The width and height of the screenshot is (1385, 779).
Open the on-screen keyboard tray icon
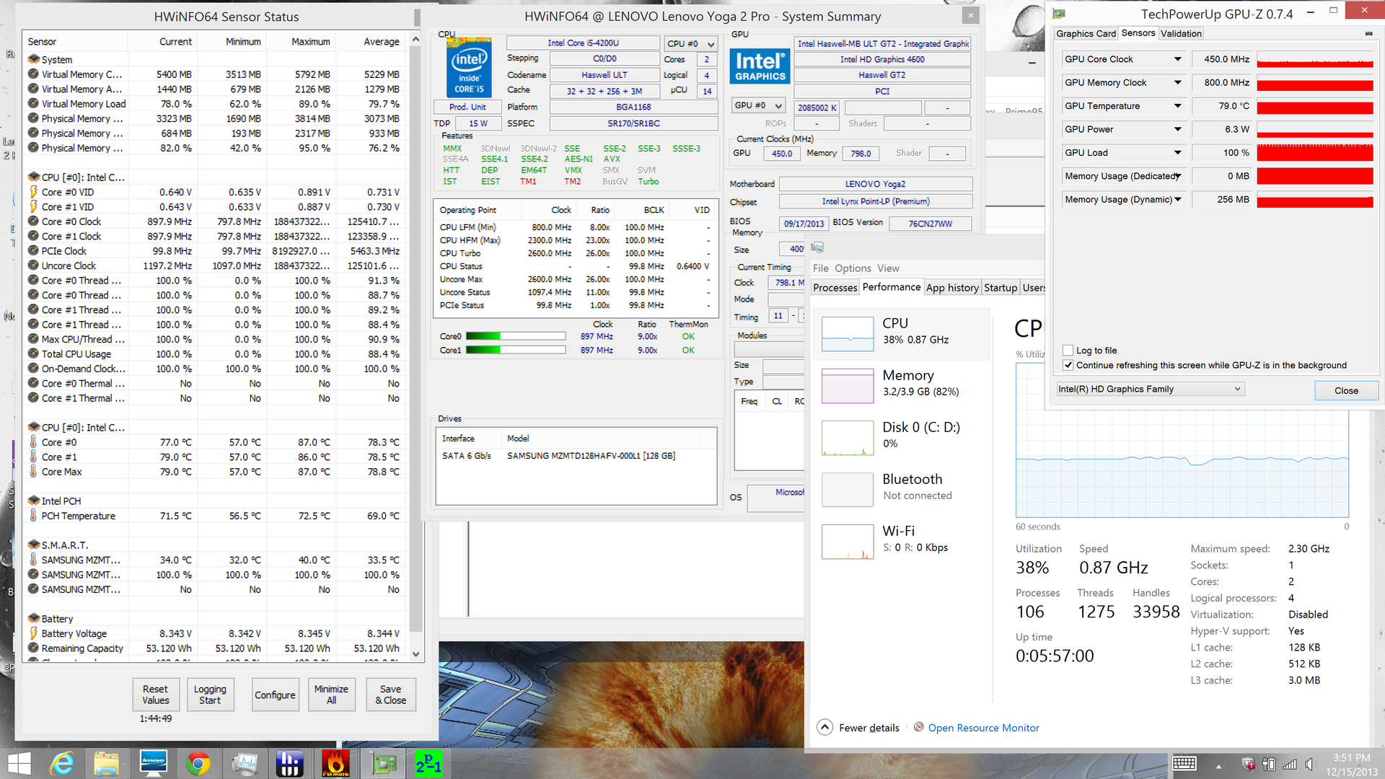coord(1184,764)
